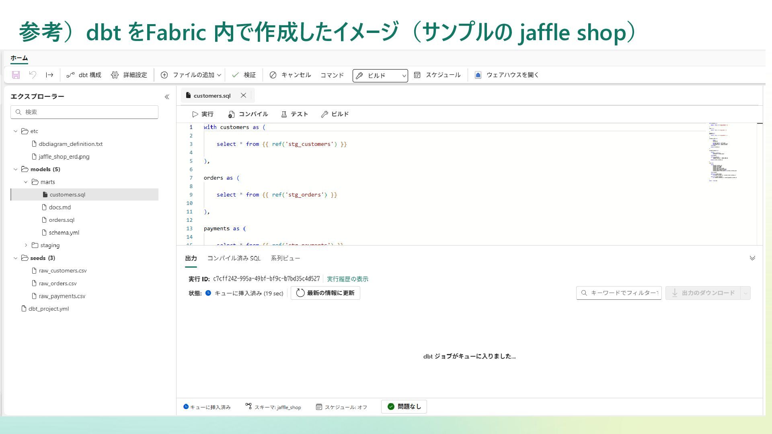Click the キャンセル button

pos(290,75)
